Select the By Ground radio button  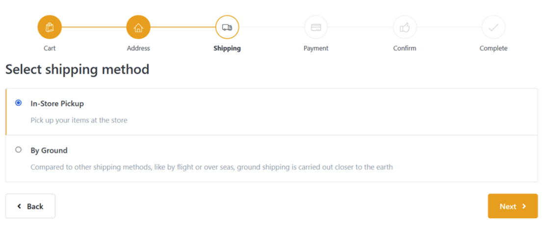pyautogui.click(x=19, y=150)
